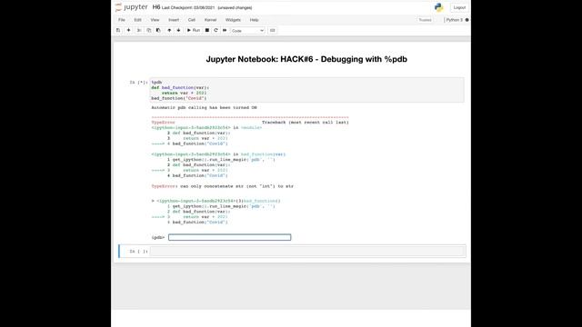Click the Logout button
582x327 pixels.
click(459, 7)
